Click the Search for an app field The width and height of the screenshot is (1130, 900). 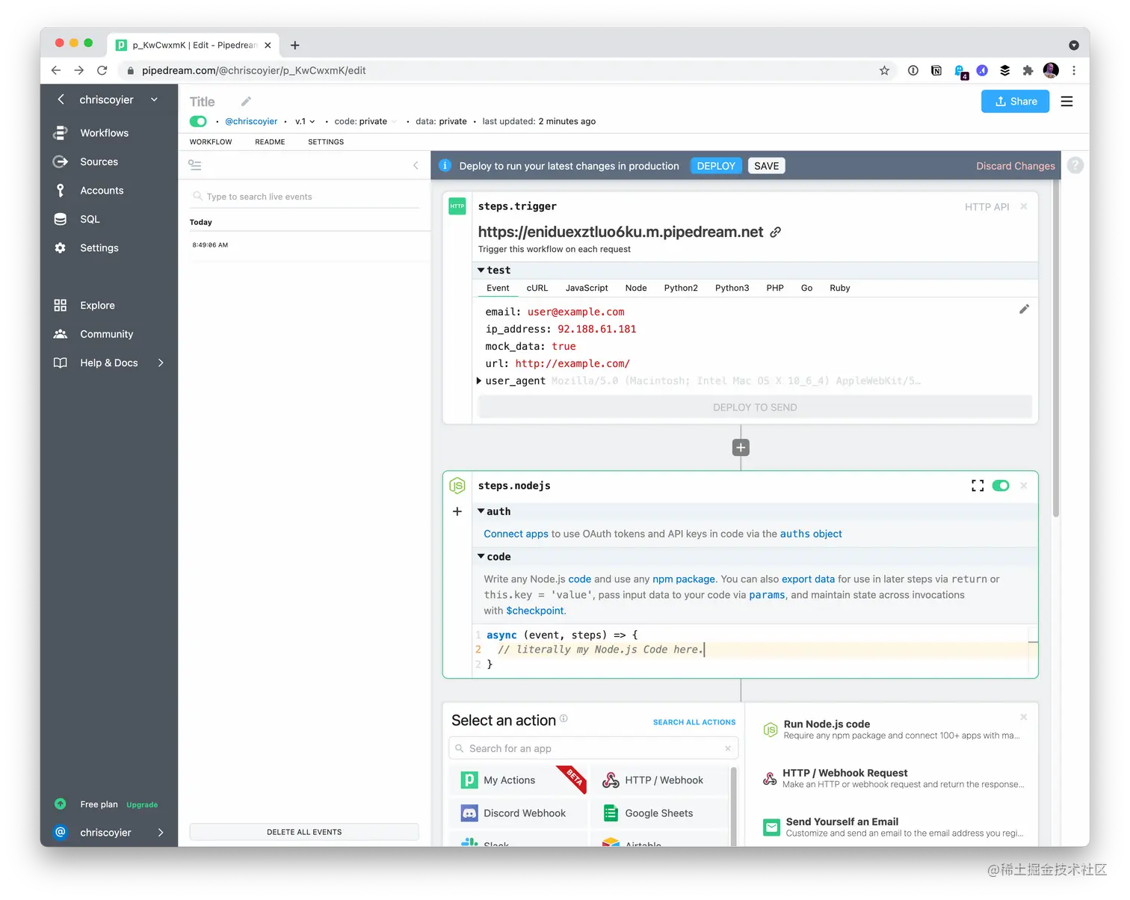point(593,748)
